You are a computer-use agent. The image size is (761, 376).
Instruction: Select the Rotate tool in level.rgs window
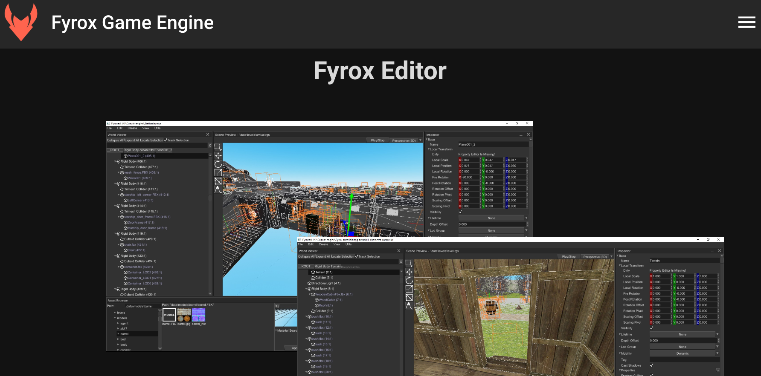[409, 281]
